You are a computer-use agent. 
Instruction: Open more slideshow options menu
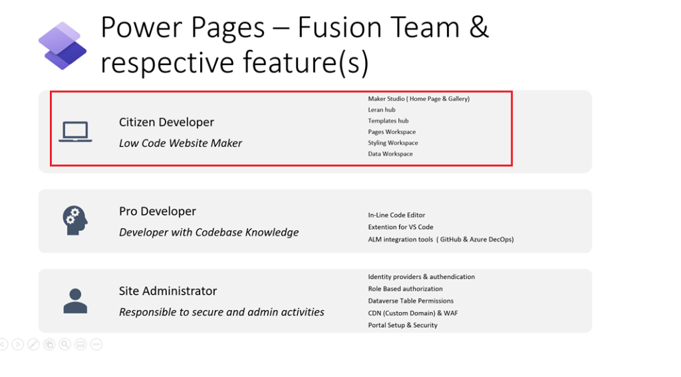(96, 344)
